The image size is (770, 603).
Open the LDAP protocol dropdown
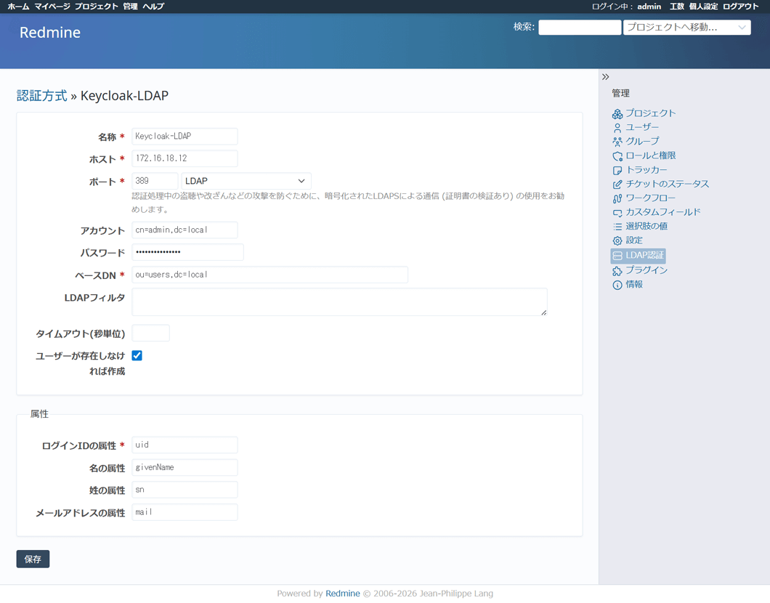(246, 181)
